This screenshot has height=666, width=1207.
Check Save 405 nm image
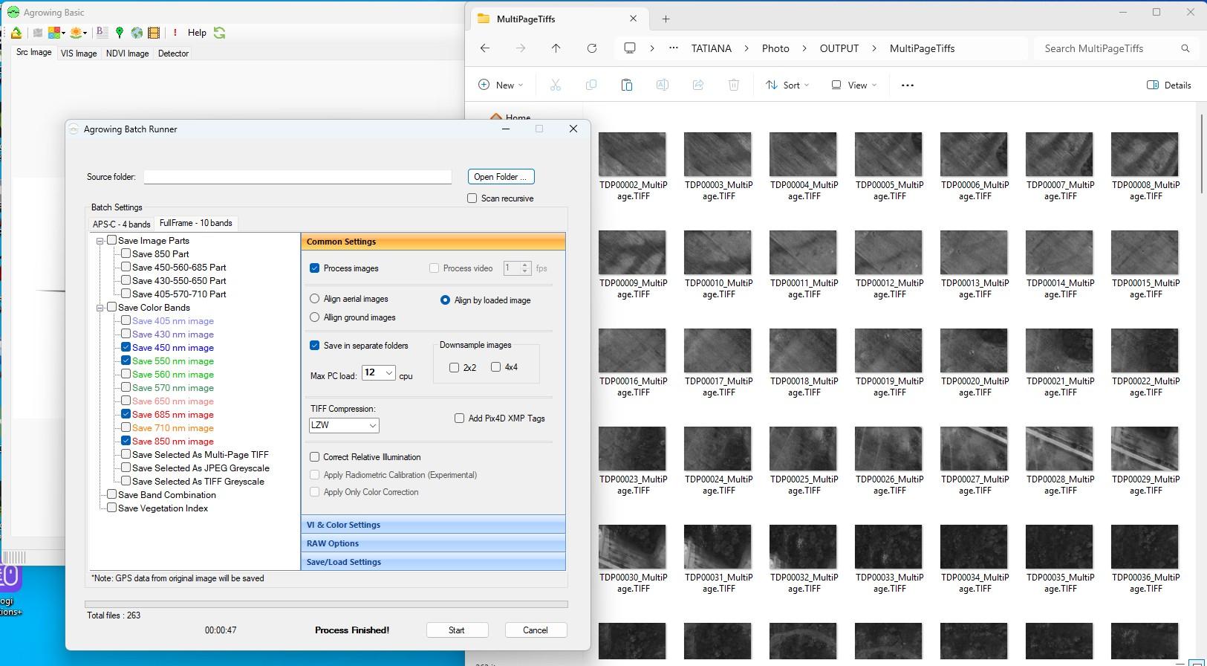tap(126, 321)
